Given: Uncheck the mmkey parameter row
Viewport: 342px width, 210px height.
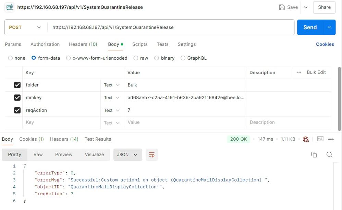Looking at the screenshot, I should pyautogui.click(x=17, y=98).
